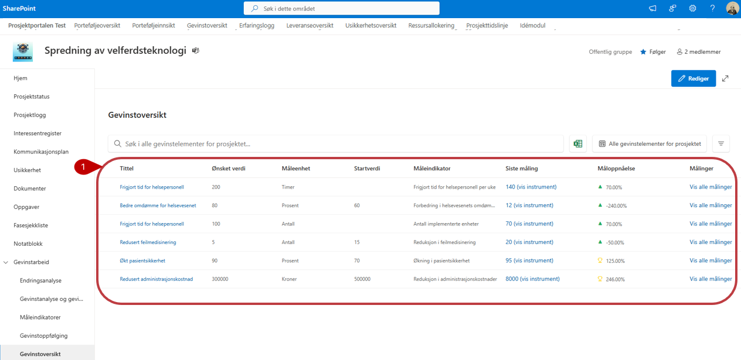Click the user profile picture
This screenshot has width=741, height=360.
(732, 8)
